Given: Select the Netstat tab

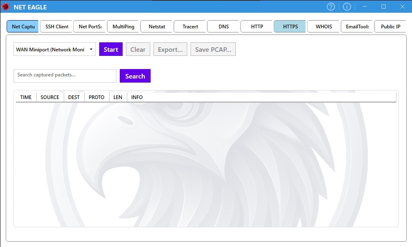Looking at the screenshot, I should (x=156, y=27).
